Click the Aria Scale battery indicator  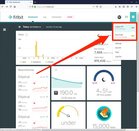[133, 36]
